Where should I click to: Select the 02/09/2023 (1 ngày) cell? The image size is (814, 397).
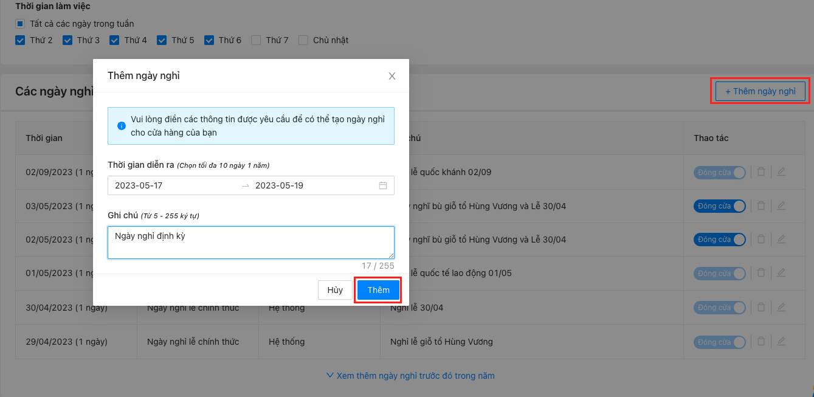pos(58,172)
